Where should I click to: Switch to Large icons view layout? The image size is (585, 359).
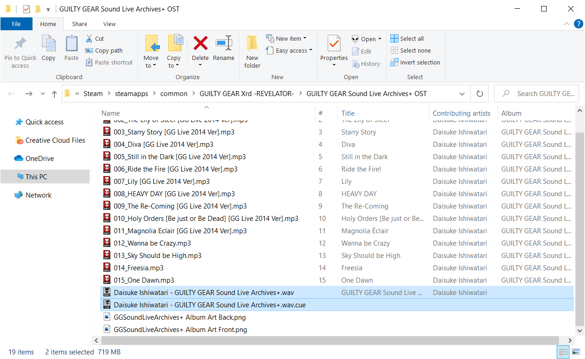click(x=576, y=352)
